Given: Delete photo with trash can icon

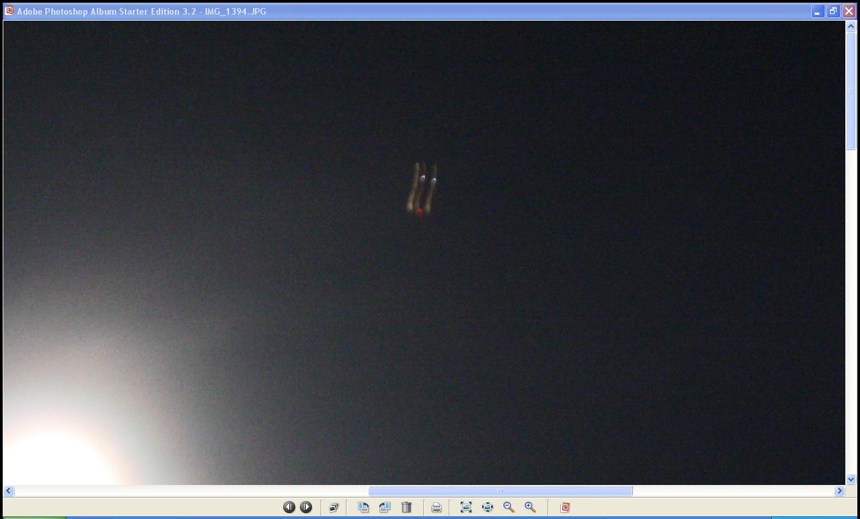Looking at the screenshot, I should (x=407, y=507).
